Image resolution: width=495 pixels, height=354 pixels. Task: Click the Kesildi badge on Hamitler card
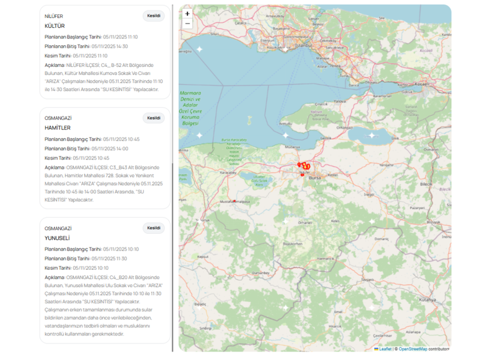pos(153,118)
